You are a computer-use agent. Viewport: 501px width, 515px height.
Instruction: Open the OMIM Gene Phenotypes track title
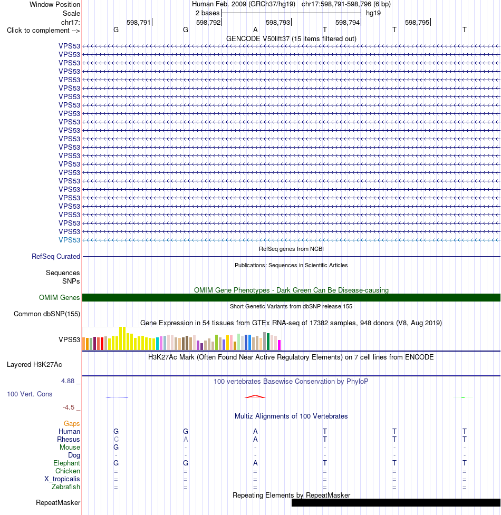[x=291, y=290]
